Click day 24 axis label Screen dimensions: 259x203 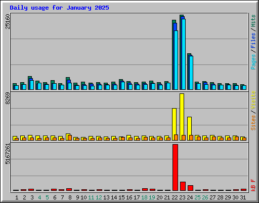pyautogui.click(x=190, y=197)
